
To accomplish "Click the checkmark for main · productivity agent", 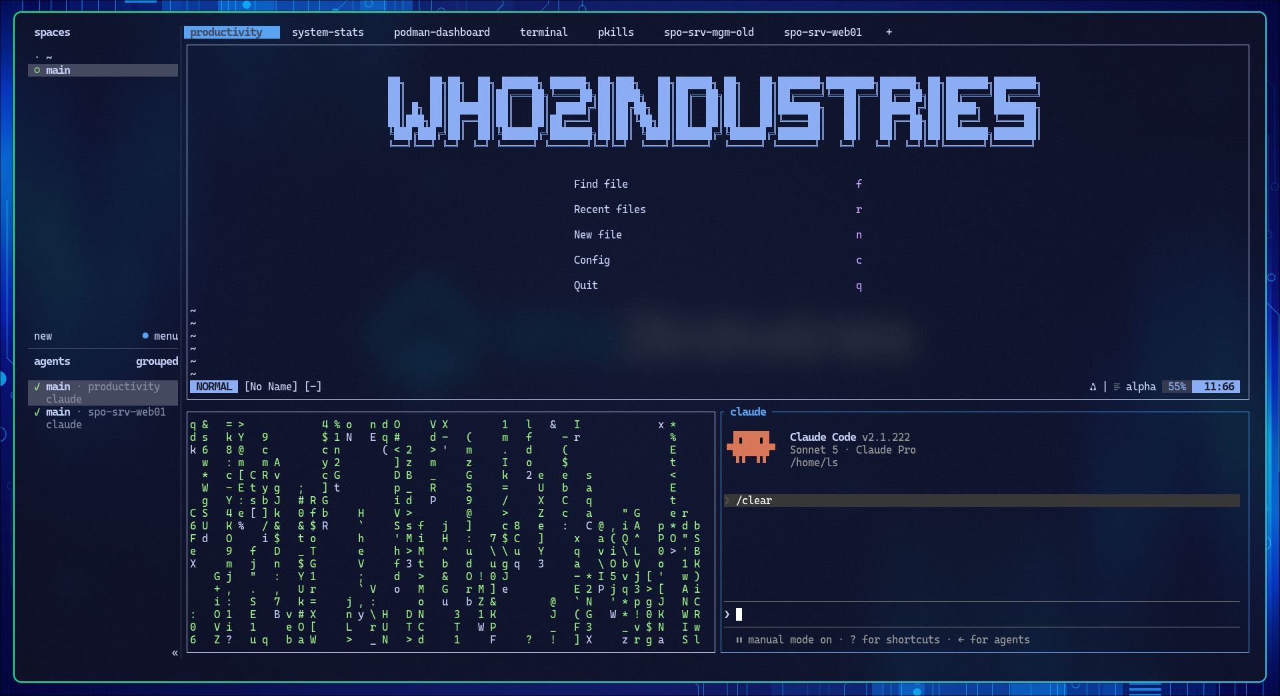I will tap(37, 386).
